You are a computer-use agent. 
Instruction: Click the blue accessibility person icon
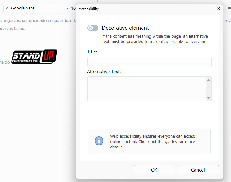99,141
